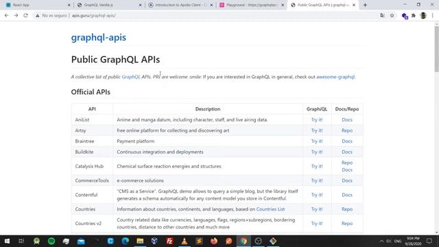Open Try it! for Braintree
Screen dimensions: 439x247
317,141
